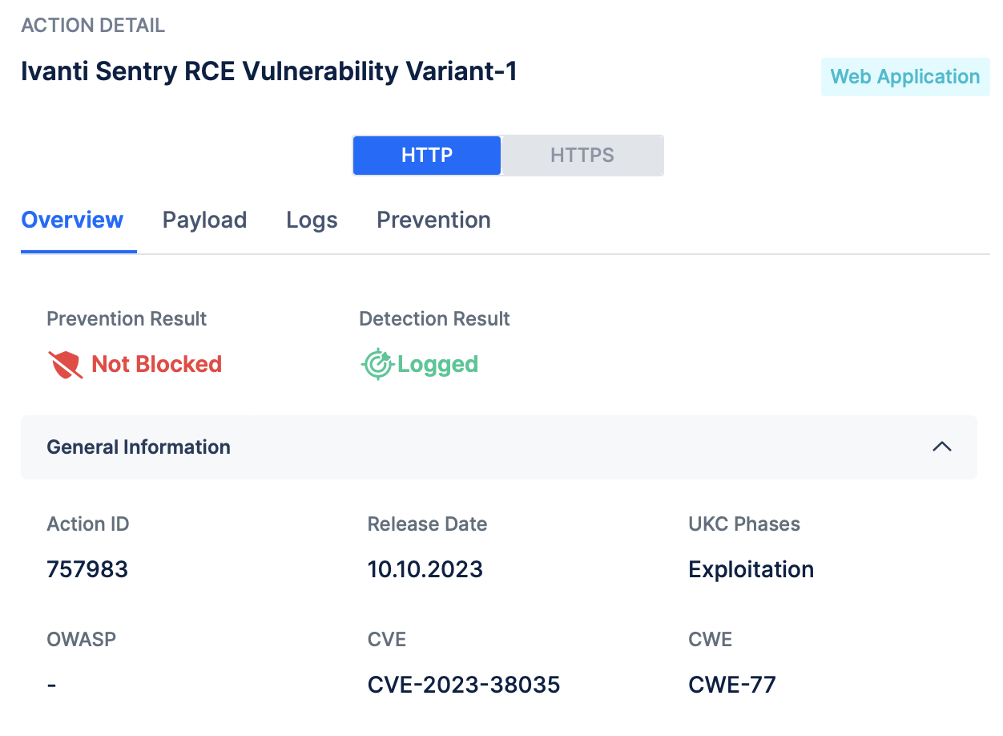The width and height of the screenshot is (1003, 736).
Task: Click the ACTION DETAIL header label
Action: tap(93, 26)
